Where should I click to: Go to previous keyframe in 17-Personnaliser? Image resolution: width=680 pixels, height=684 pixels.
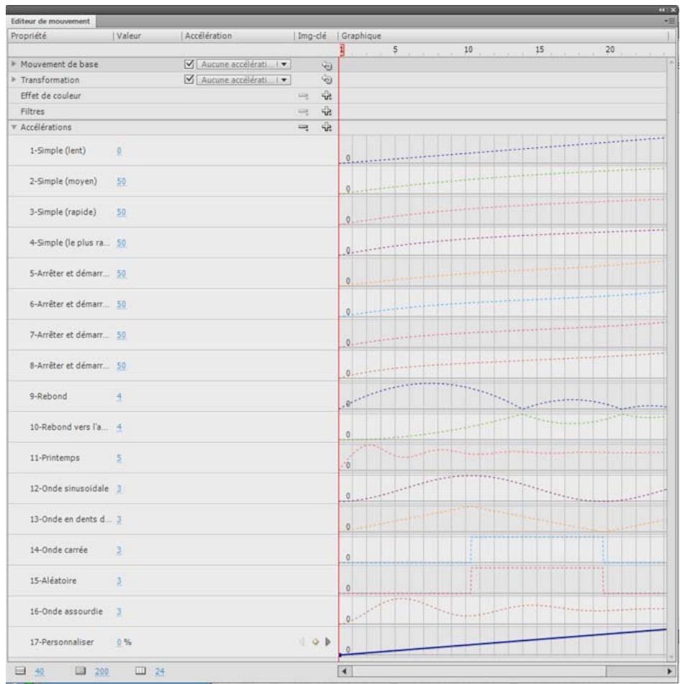(x=302, y=642)
